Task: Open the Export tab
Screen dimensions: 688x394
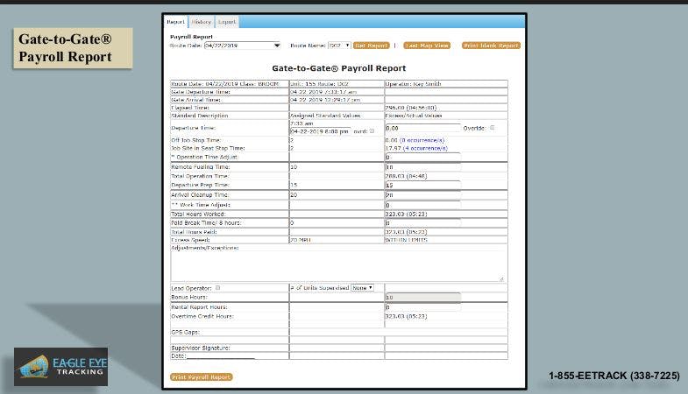Action: coord(227,22)
